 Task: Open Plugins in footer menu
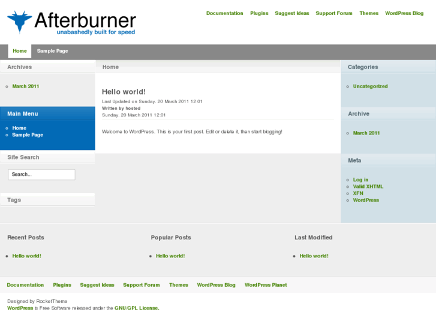pos(62,285)
